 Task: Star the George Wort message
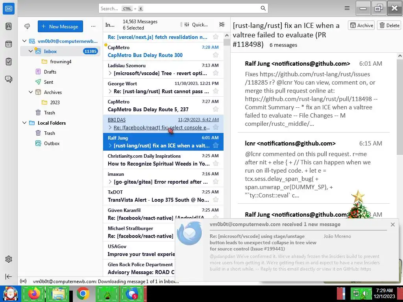(216, 91)
